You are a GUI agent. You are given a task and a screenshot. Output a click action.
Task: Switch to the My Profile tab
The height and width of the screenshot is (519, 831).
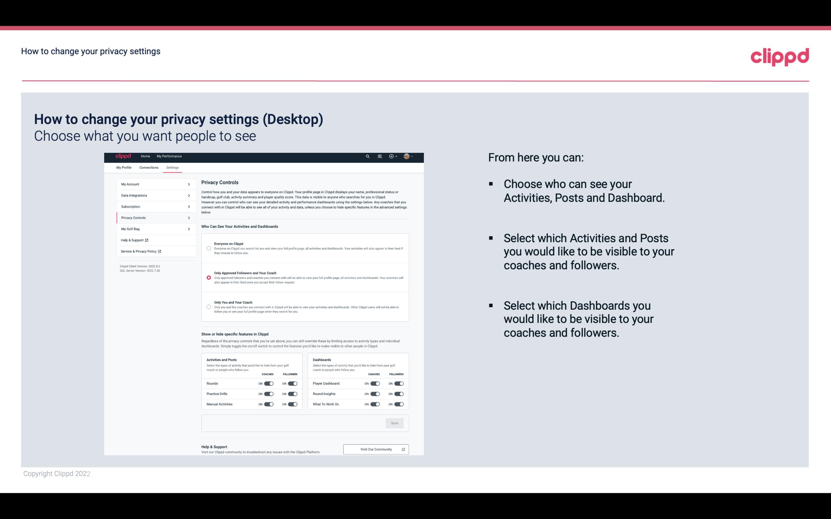click(124, 167)
